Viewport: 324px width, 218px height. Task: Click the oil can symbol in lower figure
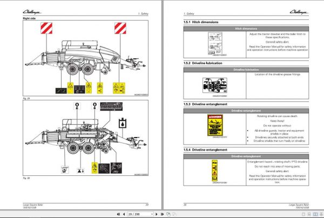click(123, 123)
